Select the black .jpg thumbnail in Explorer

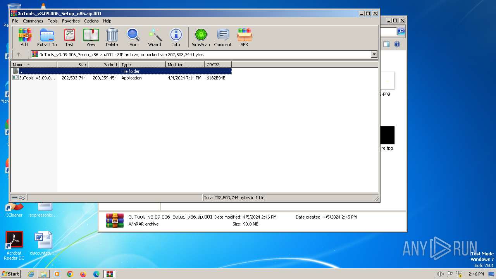[387, 135]
